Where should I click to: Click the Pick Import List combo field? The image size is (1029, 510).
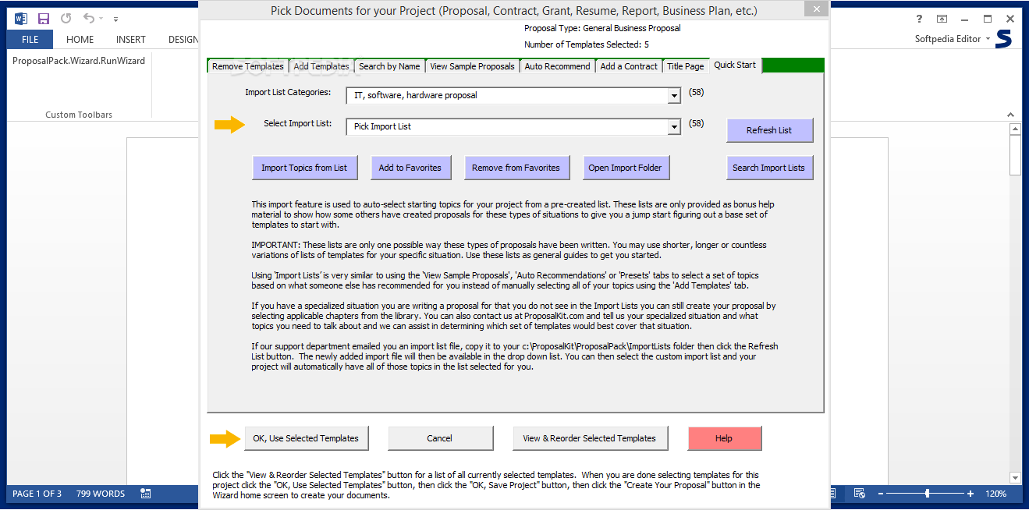513,126
